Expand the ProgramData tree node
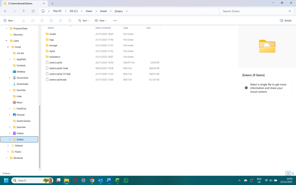The image size is (296, 185). click(x=6, y=29)
